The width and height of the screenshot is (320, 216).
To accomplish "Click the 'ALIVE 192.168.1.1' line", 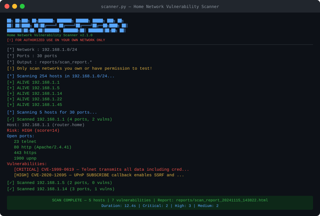I will click(33, 82).
